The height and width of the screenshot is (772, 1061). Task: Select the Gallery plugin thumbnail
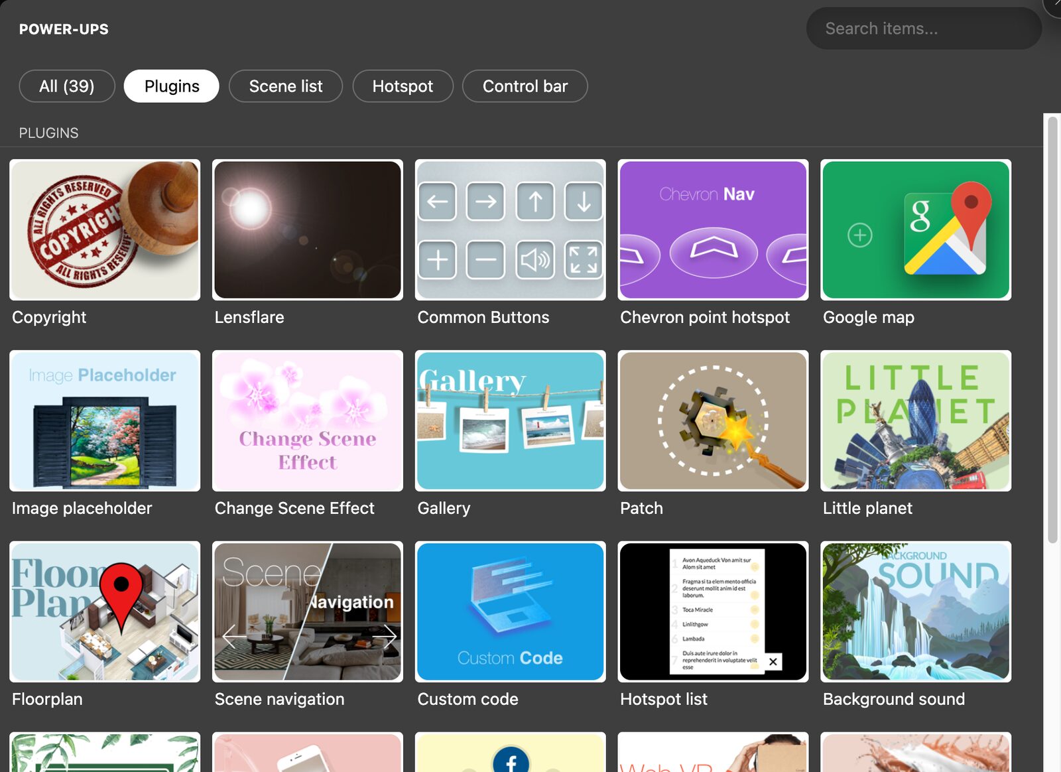click(x=511, y=420)
